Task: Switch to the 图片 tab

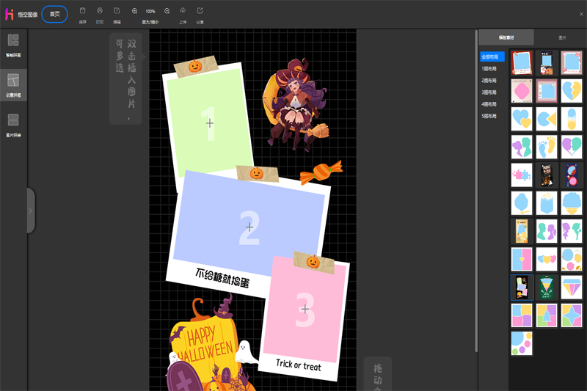Action: [x=561, y=36]
